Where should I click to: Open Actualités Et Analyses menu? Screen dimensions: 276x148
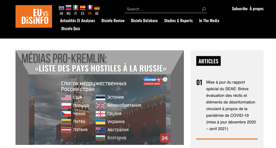pyautogui.click(x=77, y=21)
